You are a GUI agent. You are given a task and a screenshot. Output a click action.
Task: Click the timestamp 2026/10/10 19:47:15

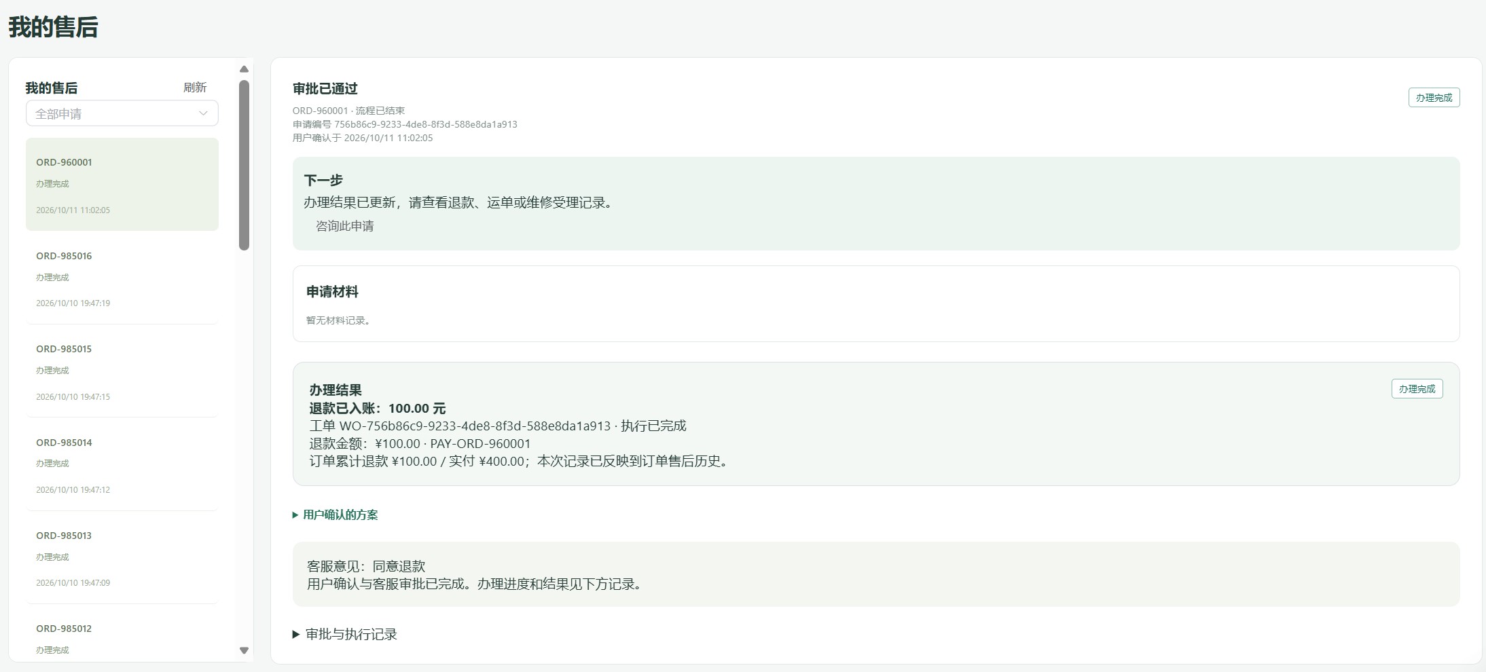click(73, 397)
